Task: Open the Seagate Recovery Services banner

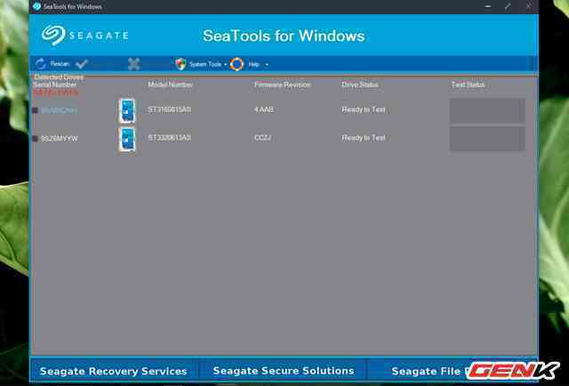Action: [113, 371]
